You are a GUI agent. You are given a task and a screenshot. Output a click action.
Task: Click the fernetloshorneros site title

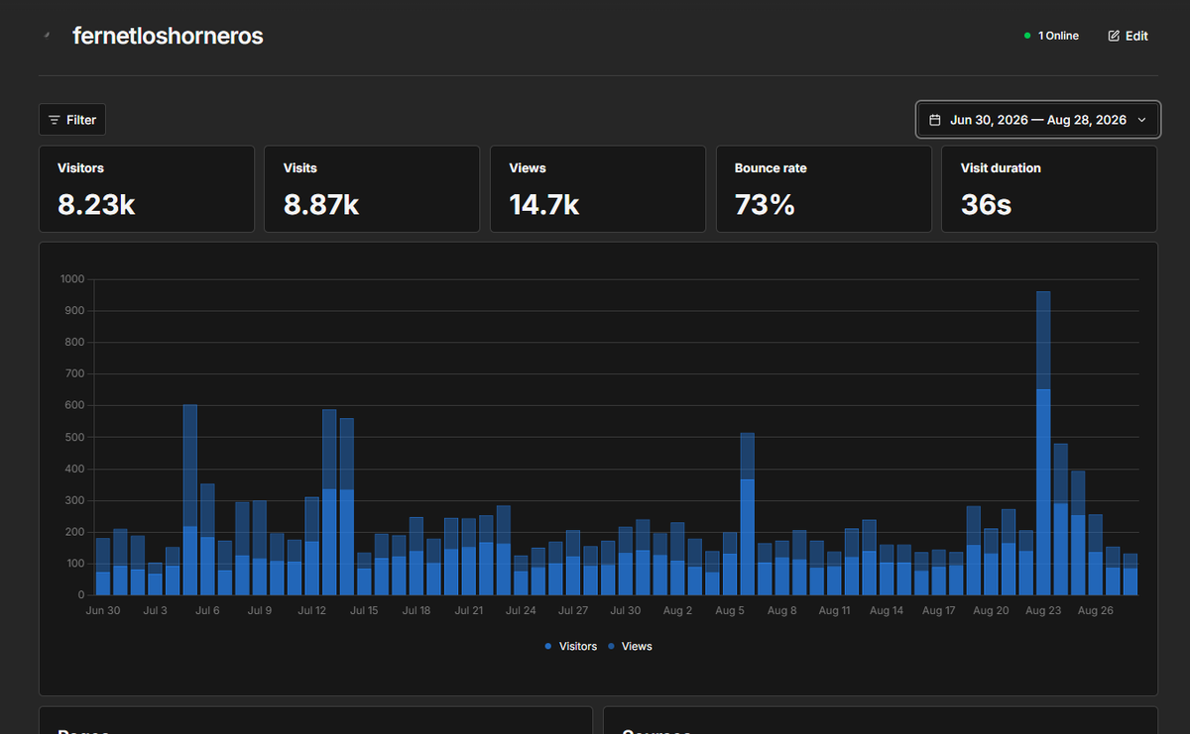point(168,36)
